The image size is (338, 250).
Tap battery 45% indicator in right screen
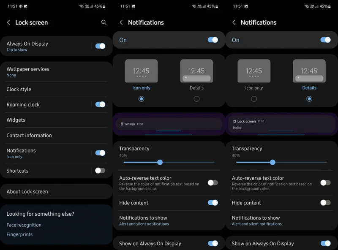tap(325, 6)
